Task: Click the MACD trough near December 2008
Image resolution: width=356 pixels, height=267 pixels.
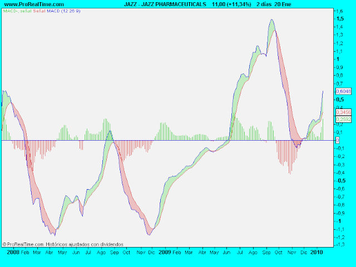Action: click(149, 235)
